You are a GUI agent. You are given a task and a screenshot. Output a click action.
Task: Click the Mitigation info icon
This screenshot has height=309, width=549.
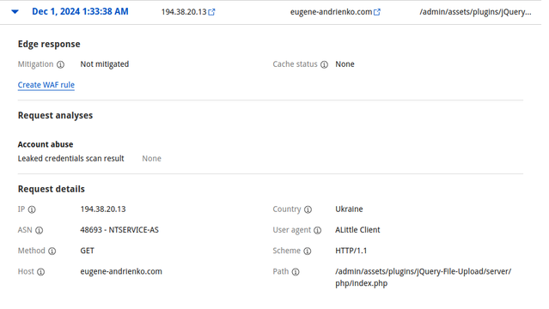click(61, 64)
